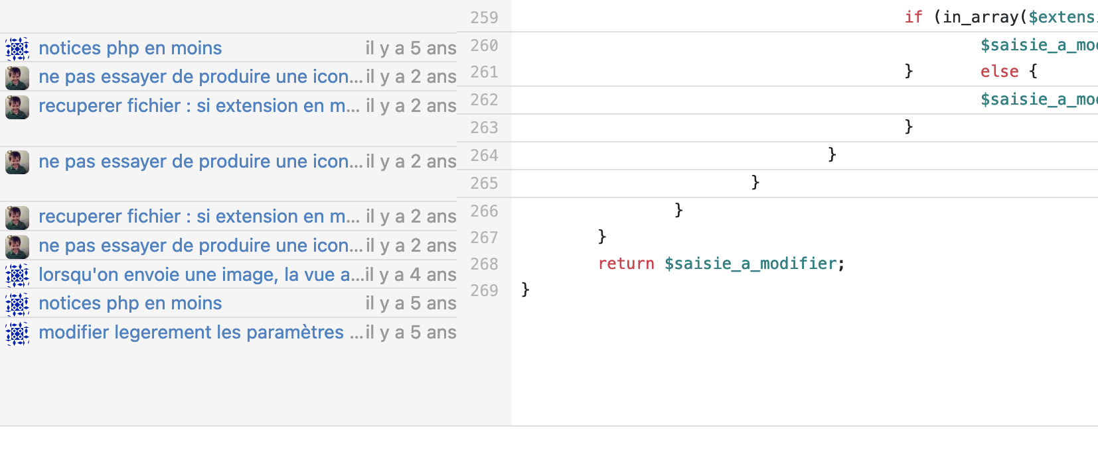Open 'recuperer fichier' commit for line 266
1098x473 pixels.
click(x=199, y=217)
